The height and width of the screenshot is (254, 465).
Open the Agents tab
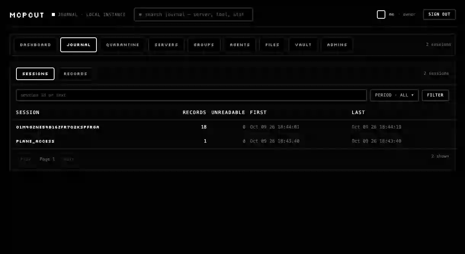click(240, 45)
